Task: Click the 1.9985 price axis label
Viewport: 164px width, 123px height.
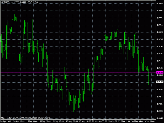Action: (160, 3)
